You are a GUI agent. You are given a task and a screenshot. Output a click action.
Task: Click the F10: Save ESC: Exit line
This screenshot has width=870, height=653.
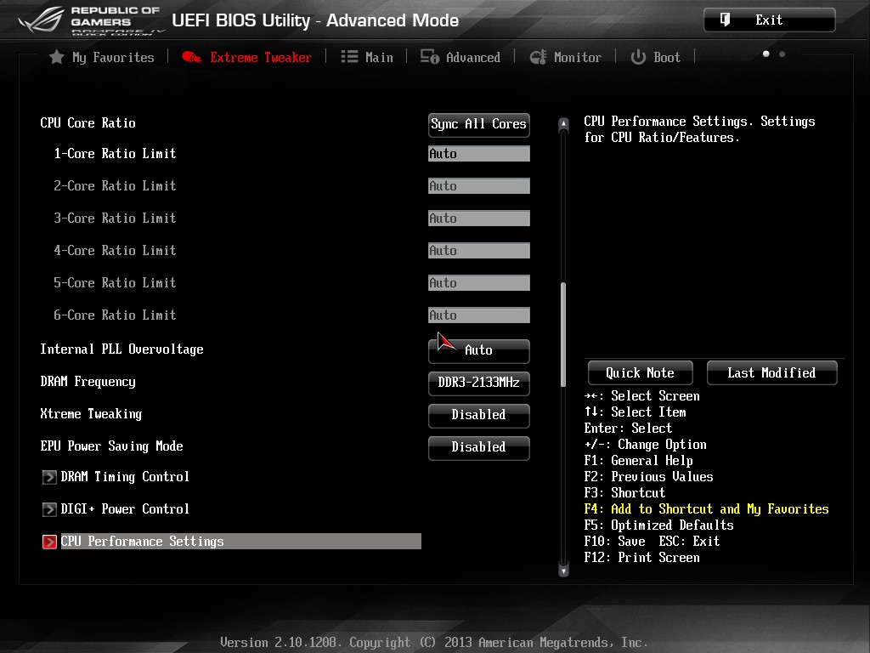click(652, 542)
